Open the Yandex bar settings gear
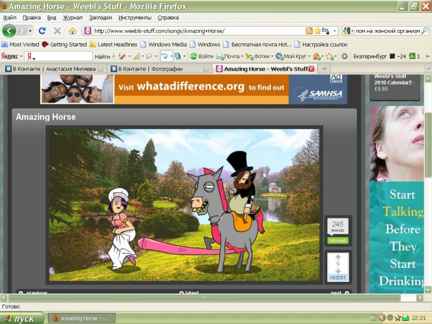 pyautogui.click(x=344, y=57)
